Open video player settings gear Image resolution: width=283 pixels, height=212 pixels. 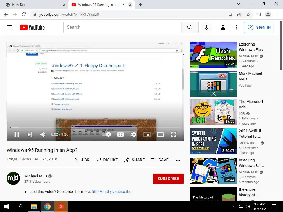point(133,134)
